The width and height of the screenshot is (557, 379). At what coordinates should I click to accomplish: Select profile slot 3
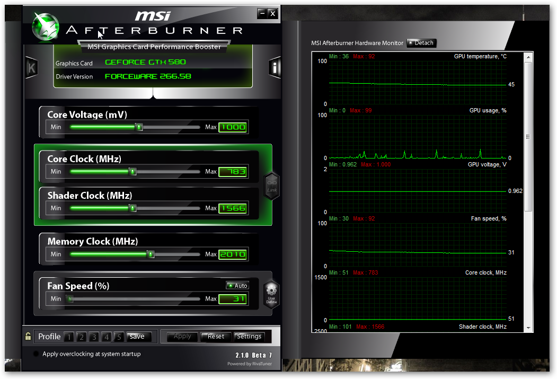pos(94,337)
